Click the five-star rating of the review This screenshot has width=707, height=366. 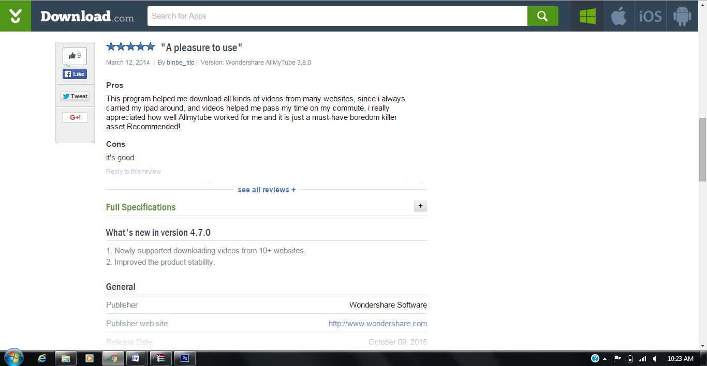[x=130, y=47]
